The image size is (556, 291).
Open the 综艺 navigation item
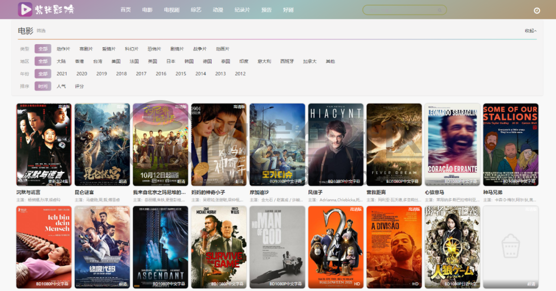196,10
